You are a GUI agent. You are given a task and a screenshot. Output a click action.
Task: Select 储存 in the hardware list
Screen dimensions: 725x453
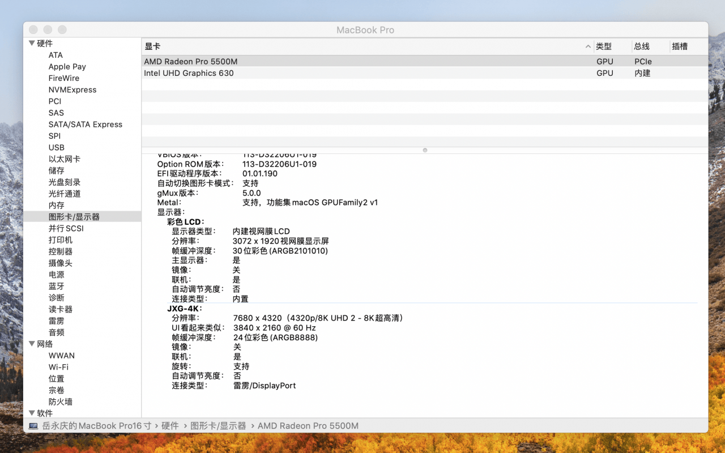57,170
